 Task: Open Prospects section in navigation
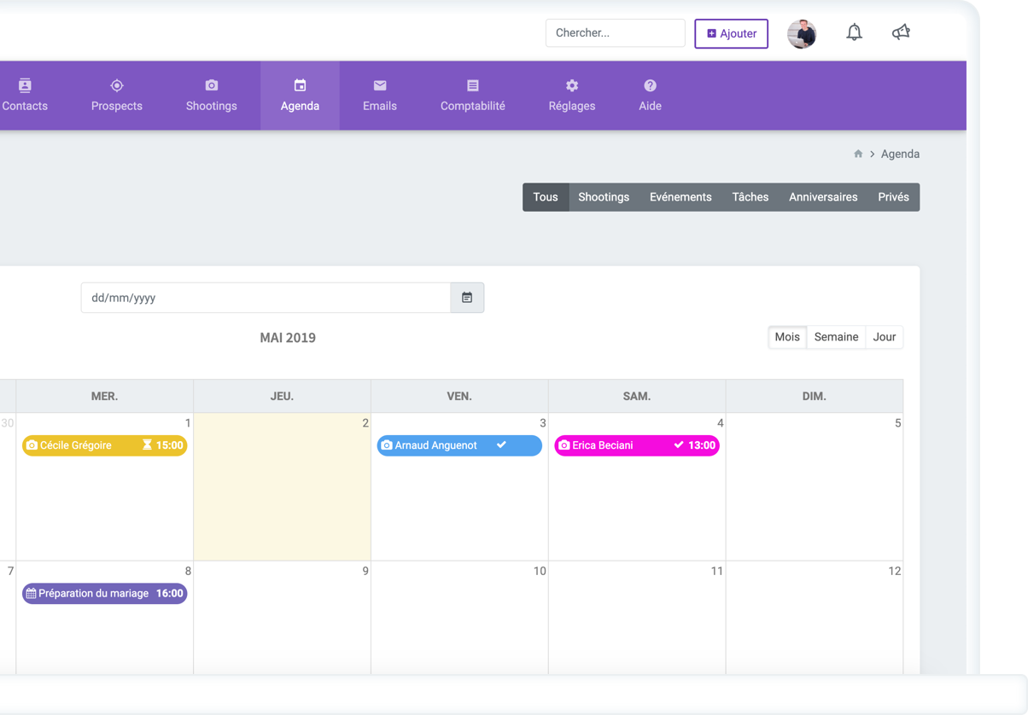coord(117,96)
